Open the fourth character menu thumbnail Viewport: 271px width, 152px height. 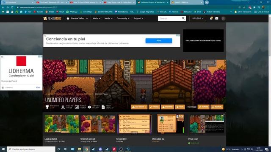coord(171,124)
